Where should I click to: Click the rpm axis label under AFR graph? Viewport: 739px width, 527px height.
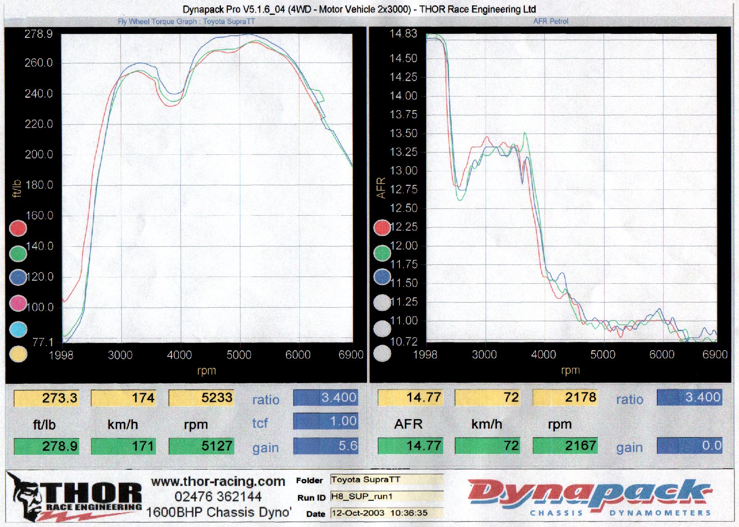pos(570,370)
